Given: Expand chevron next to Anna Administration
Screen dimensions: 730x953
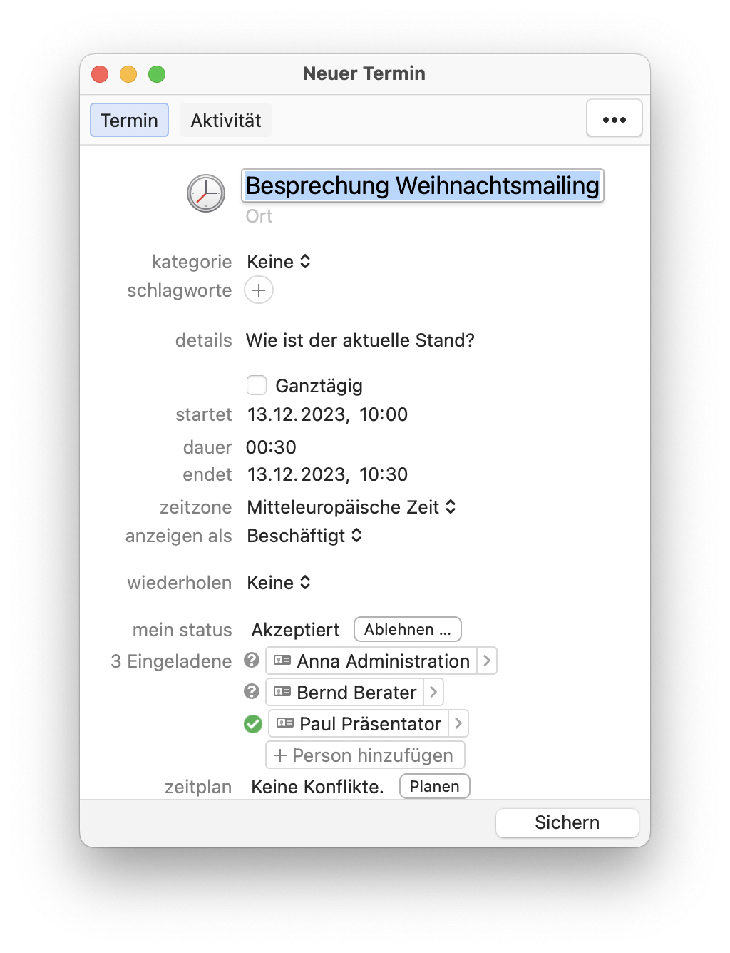Looking at the screenshot, I should (x=487, y=661).
